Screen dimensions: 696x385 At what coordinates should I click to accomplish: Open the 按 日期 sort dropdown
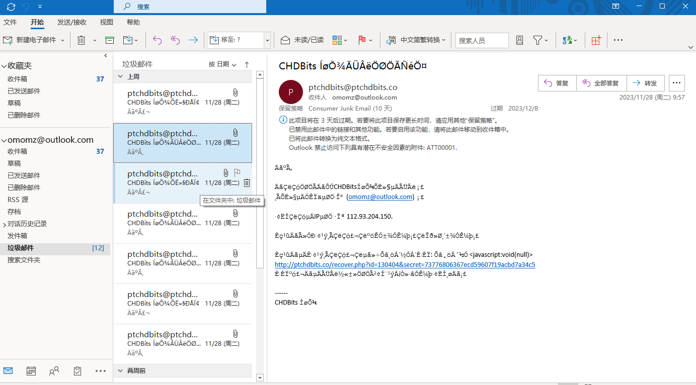coord(223,64)
